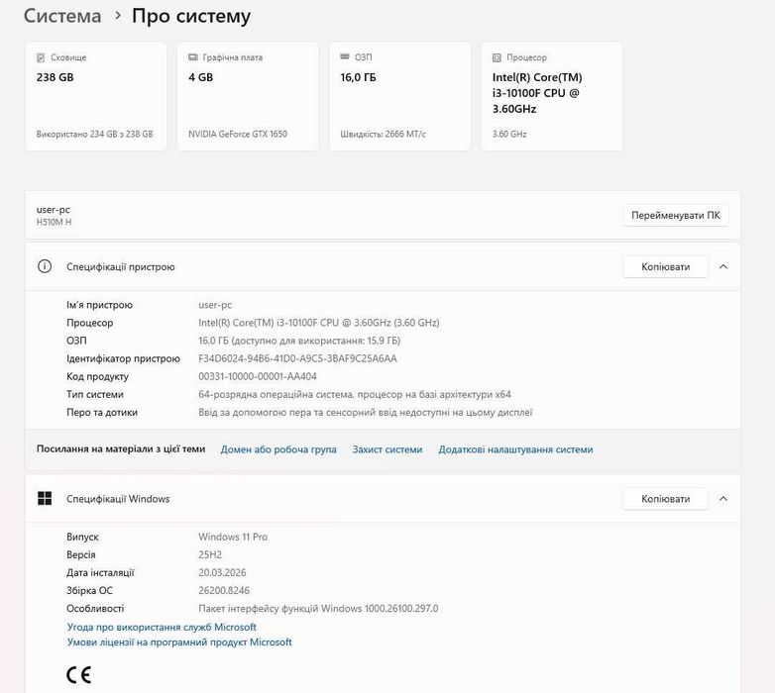Click the Особливості value Пакет інтерфейсу функцій Windows
The image size is (775, 693).
tap(318, 609)
